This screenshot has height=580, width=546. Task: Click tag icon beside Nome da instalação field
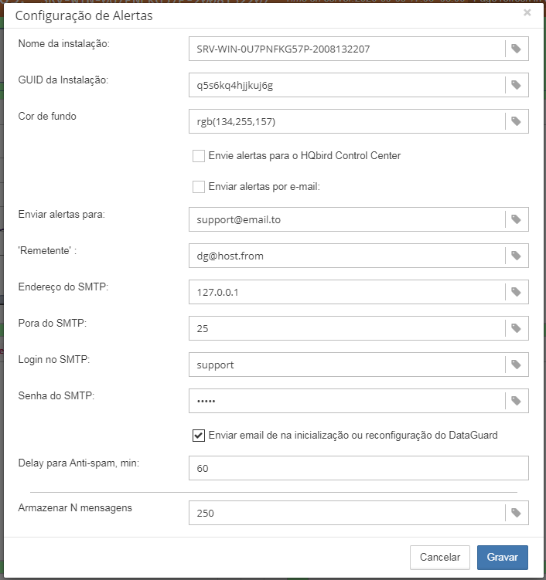[516, 49]
